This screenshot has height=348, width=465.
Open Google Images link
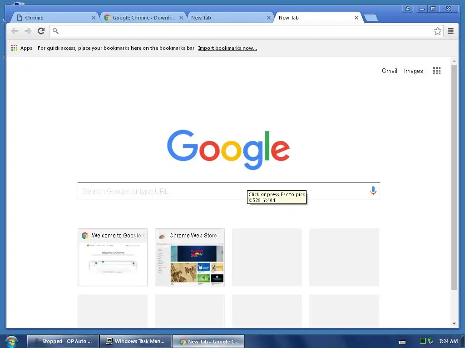pyautogui.click(x=413, y=71)
